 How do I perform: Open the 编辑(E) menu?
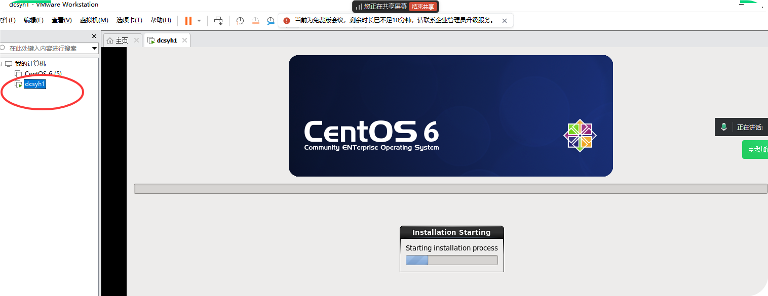point(33,20)
